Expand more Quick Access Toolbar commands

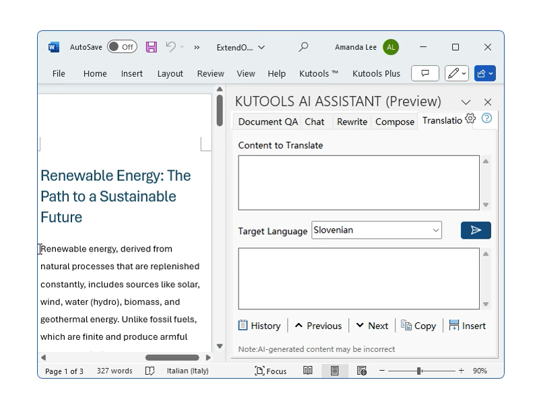coord(197,47)
